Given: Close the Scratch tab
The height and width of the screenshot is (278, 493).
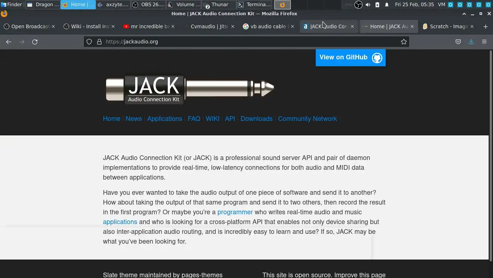Looking at the screenshot, I should (x=472, y=26).
